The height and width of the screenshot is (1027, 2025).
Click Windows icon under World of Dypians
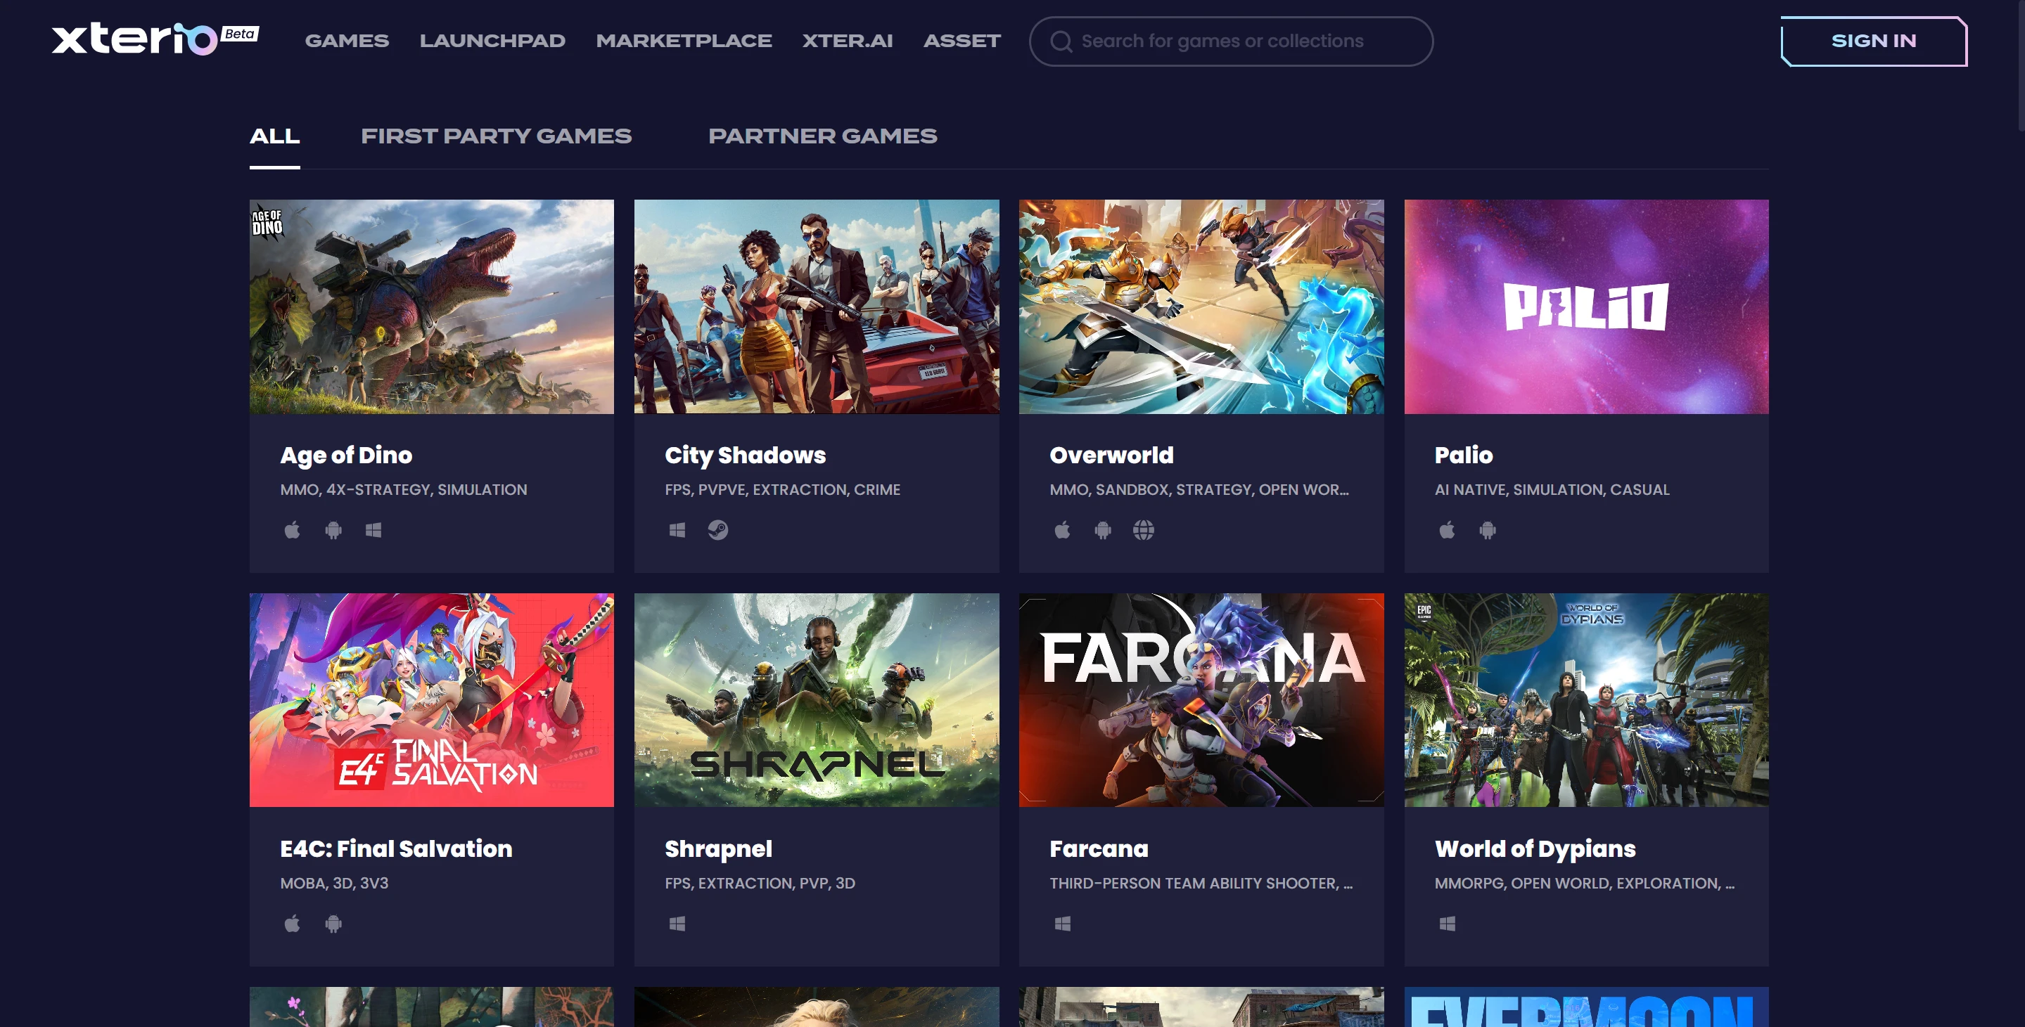pyautogui.click(x=1446, y=924)
